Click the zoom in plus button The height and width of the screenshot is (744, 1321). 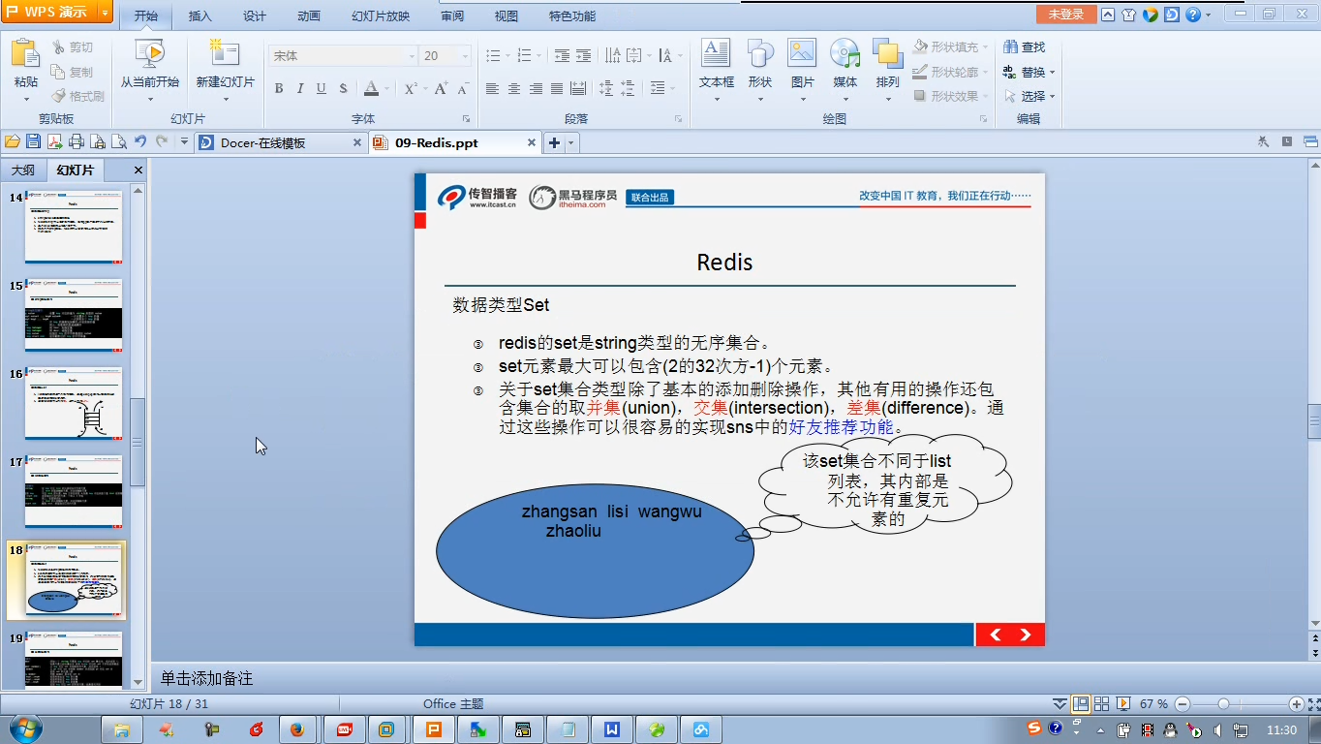click(x=1296, y=704)
